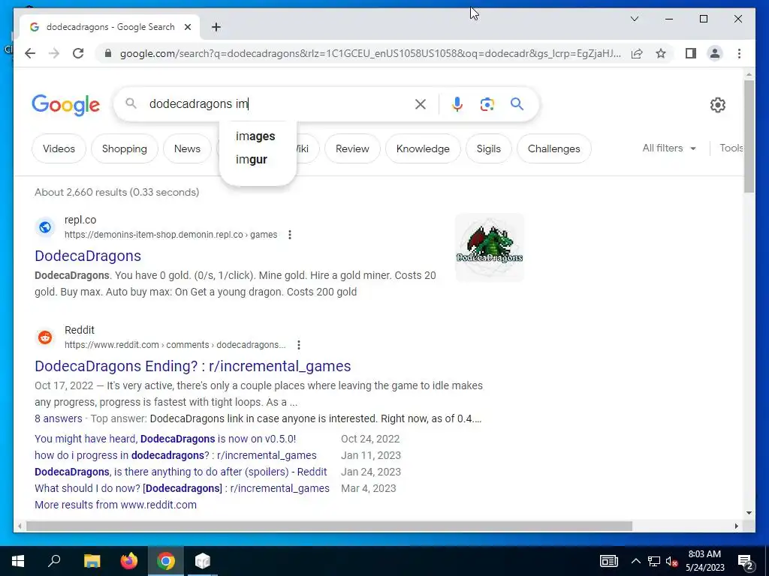Select the Knowledge filter chip
Image resolution: width=769 pixels, height=576 pixels.
pos(423,148)
